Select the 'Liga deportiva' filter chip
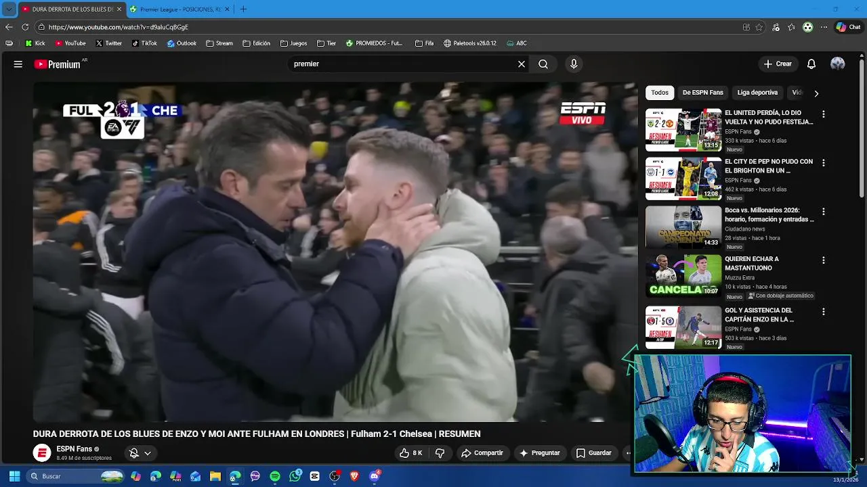 point(757,93)
